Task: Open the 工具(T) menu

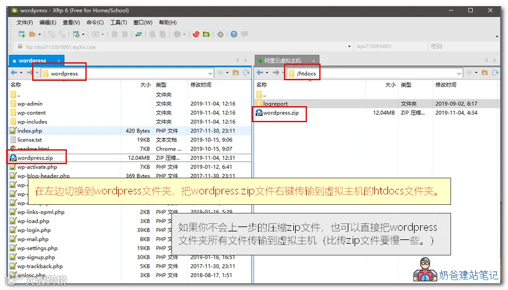Action: pyautogui.click(x=118, y=22)
